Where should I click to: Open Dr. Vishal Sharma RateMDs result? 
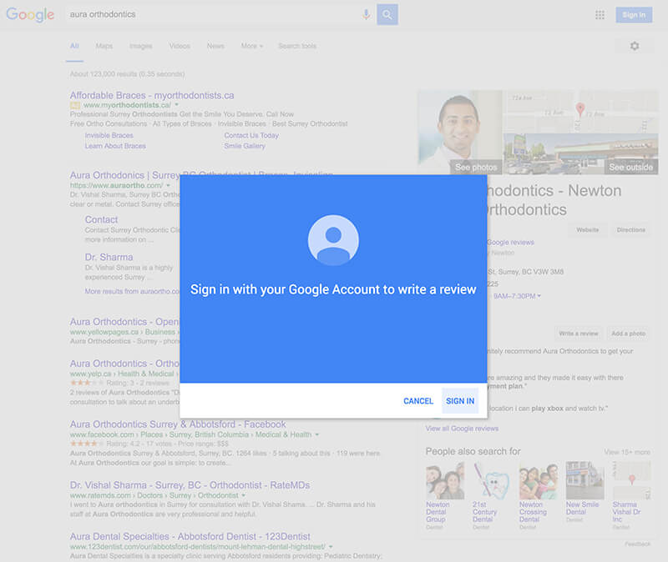(190, 485)
